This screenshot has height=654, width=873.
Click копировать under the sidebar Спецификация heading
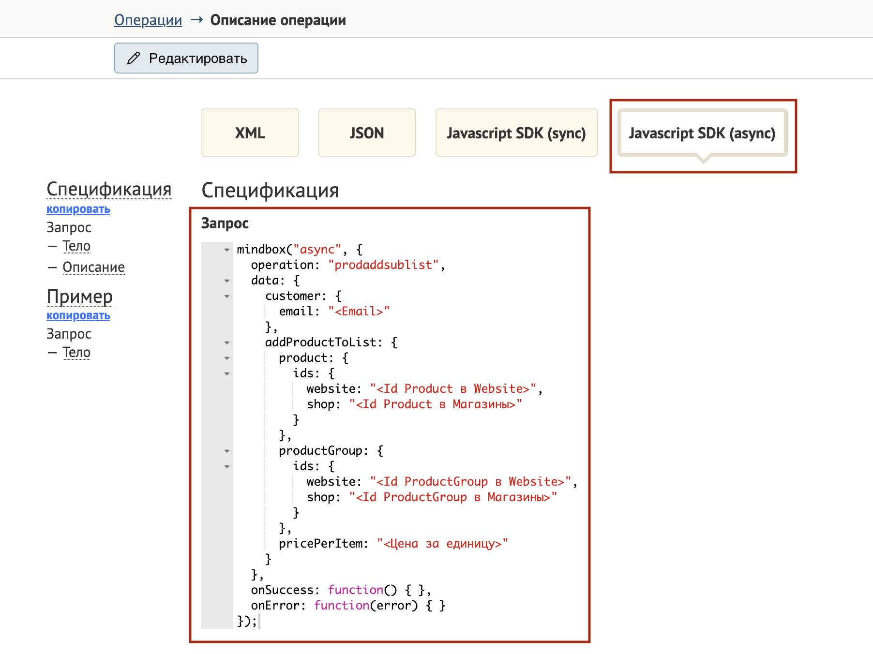tap(78, 209)
